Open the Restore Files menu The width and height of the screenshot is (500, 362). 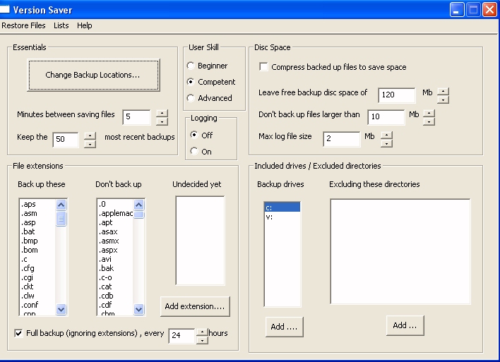coord(23,25)
